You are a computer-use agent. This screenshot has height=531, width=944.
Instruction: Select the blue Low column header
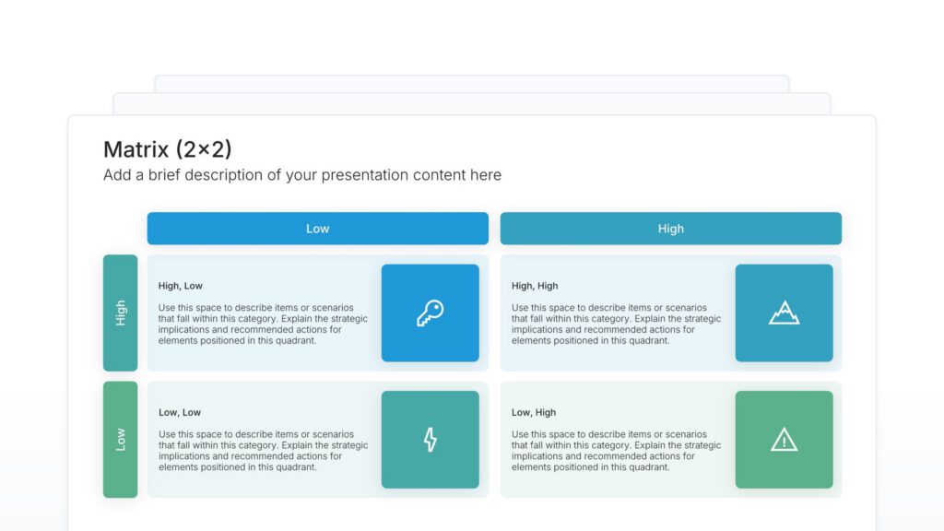coord(317,229)
